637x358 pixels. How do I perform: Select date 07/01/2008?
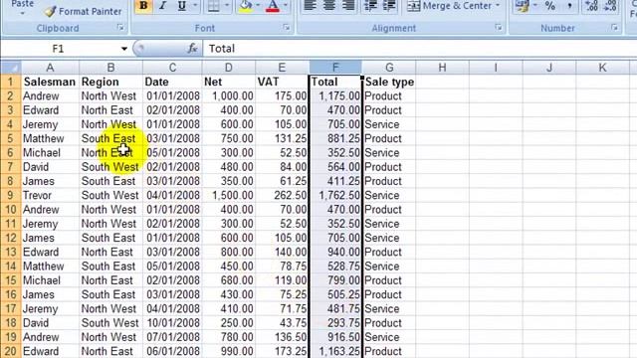tap(172, 337)
